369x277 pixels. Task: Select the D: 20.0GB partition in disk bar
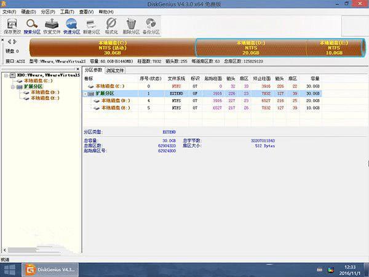pyautogui.click(x=251, y=48)
